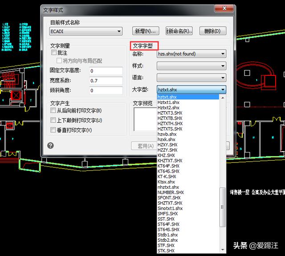This screenshot has width=285, height=256.
Task: Select SHZTXT.SHX list entry
Action: [188, 203]
